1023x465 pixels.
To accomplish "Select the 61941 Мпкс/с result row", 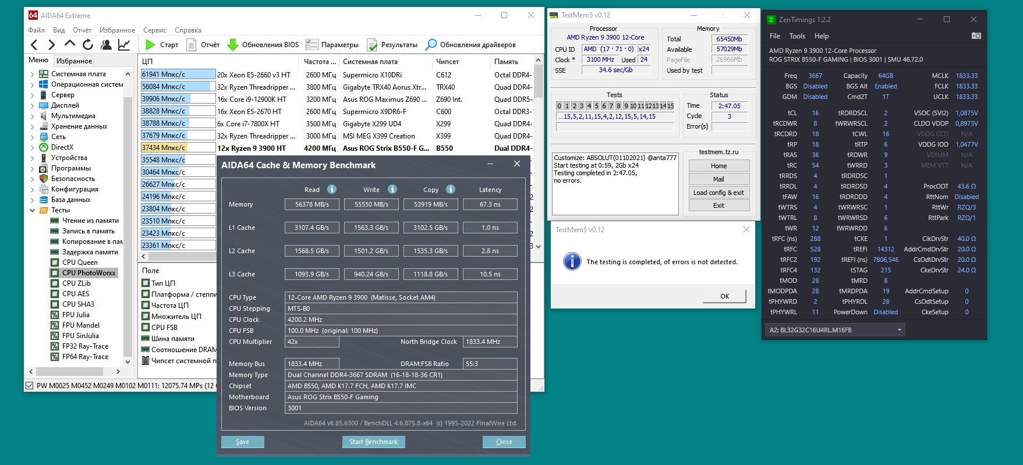I will click(x=335, y=74).
